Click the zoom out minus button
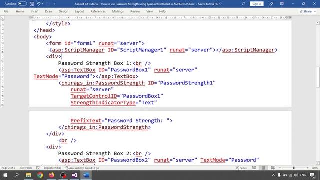This screenshot has height=180, width=320. (280, 168)
